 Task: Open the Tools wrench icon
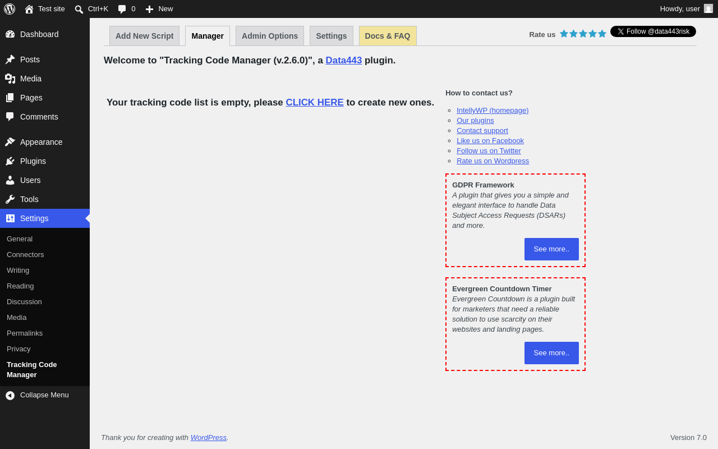point(10,199)
